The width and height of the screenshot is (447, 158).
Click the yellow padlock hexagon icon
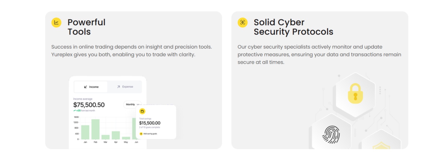tap(355, 94)
